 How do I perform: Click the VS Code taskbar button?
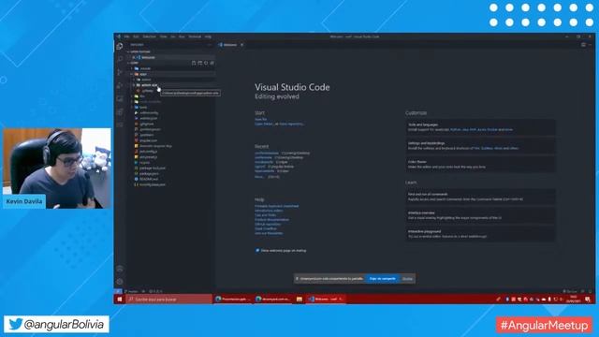coord(326,300)
